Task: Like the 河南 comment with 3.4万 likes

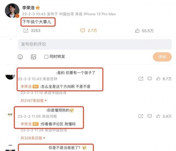Action: pos(158,116)
